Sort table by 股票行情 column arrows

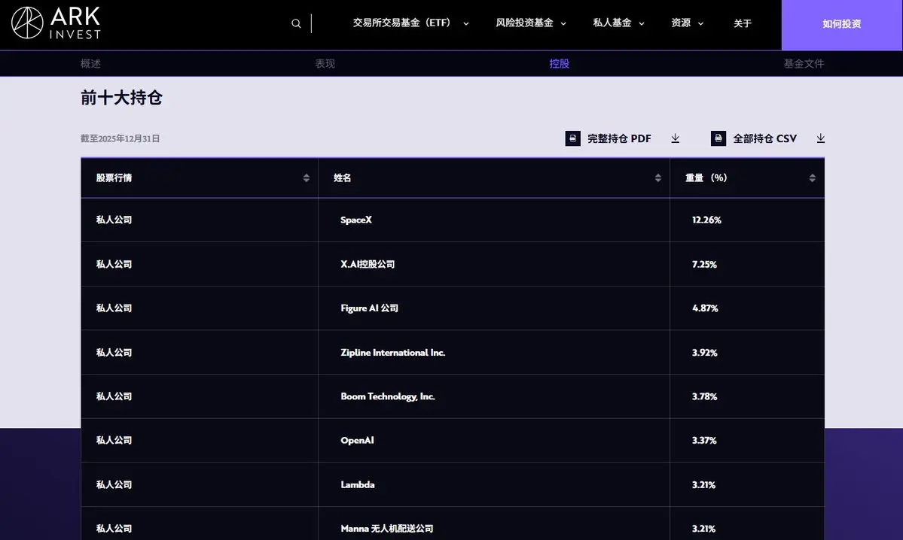[x=307, y=178]
